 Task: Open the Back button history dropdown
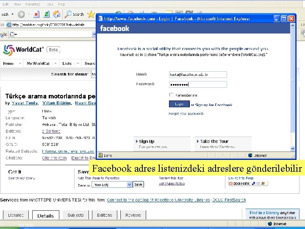tap(13, 14)
